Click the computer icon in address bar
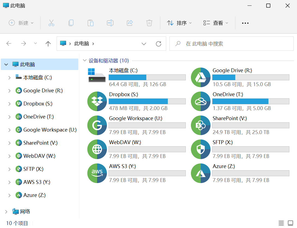 [x=63, y=43]
